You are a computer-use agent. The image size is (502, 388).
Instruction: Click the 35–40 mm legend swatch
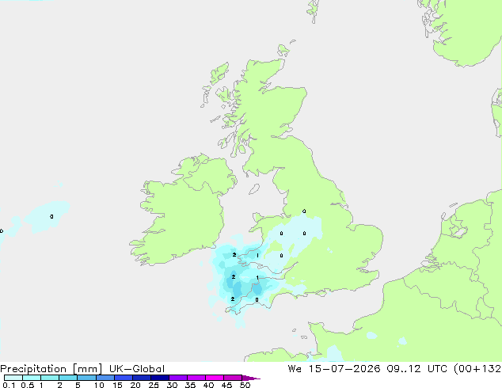click(196, 378)
